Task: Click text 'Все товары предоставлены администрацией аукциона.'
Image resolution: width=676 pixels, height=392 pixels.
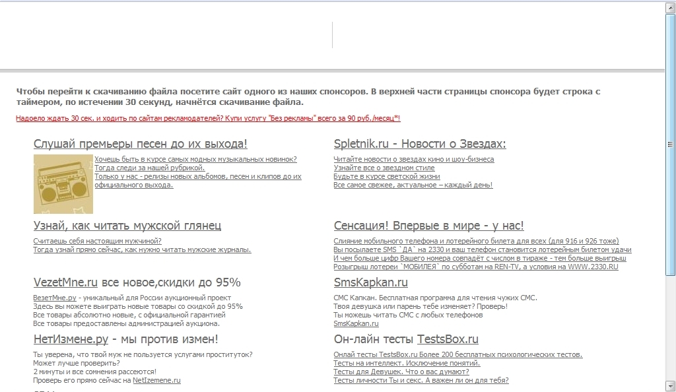Action: (126, 323)
